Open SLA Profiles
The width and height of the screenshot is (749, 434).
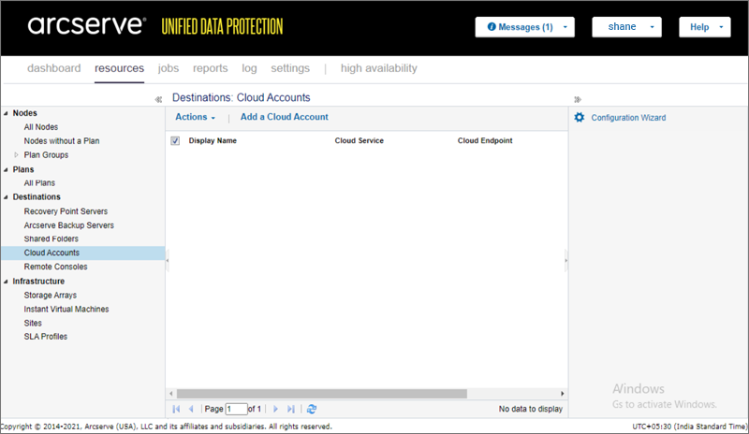(x=46, y=337)
